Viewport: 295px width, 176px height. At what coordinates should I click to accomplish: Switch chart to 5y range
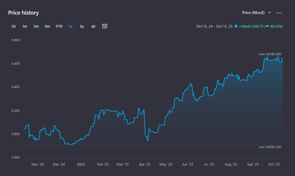(x=82, y=26)
